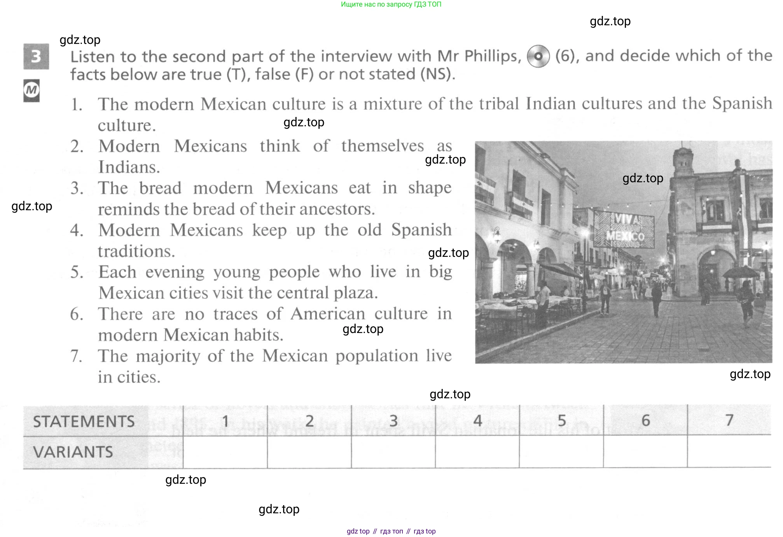Click the Viva Mexico sign in photo

coord(624,229)
